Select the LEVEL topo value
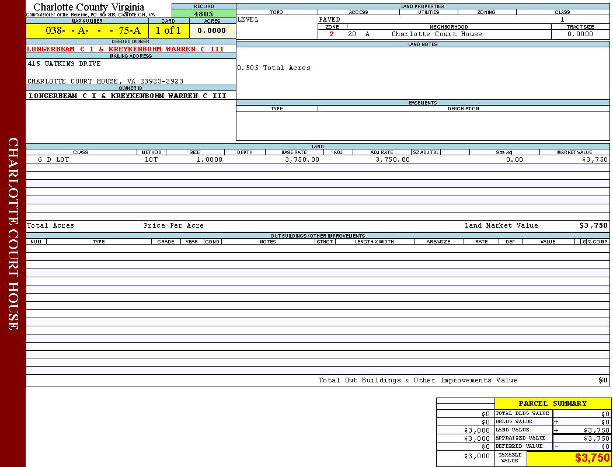This screenshot has height=467, width=613. [248, 20]
